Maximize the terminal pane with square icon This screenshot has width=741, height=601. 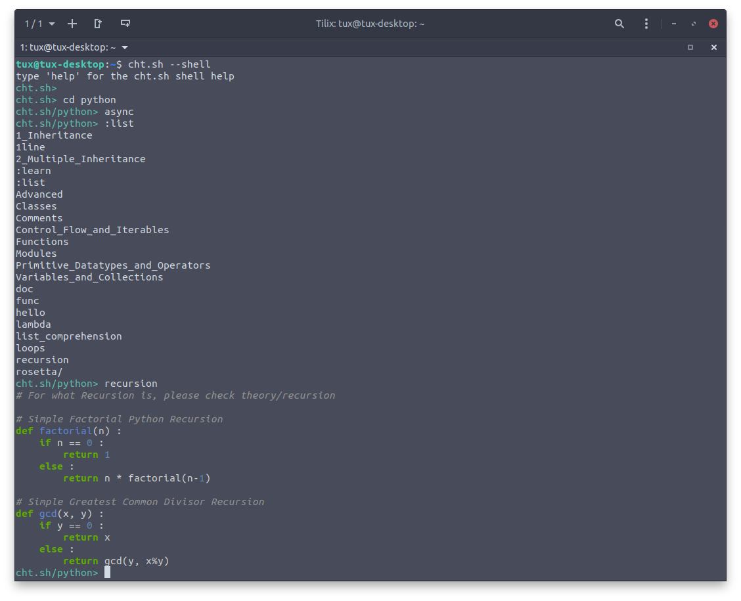690,47
